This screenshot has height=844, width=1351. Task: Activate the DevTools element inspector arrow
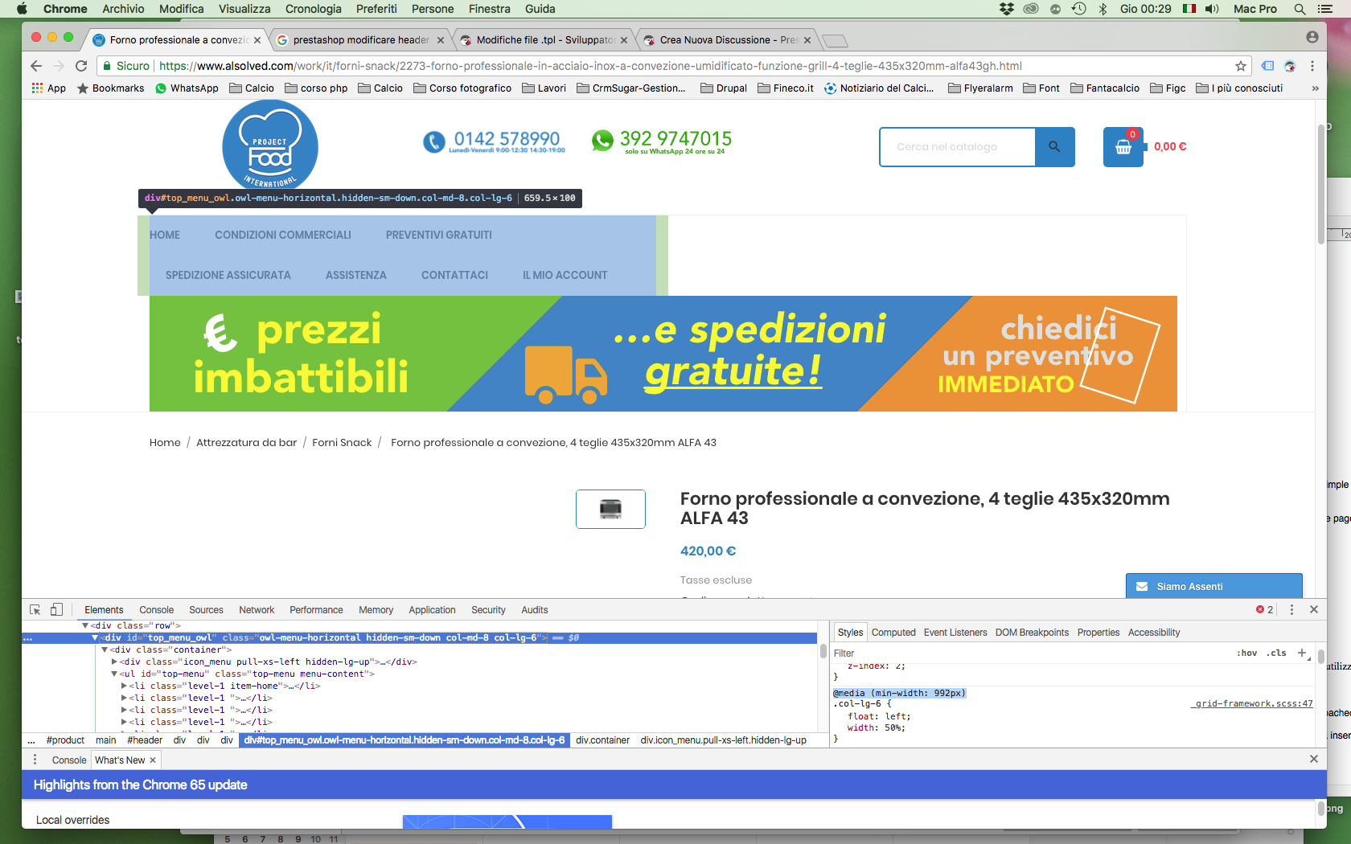[35, 610]
